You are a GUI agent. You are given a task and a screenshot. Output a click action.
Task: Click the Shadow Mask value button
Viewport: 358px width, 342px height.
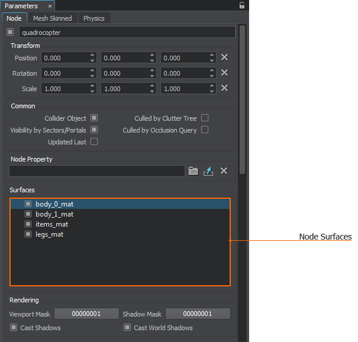(198, 314)
